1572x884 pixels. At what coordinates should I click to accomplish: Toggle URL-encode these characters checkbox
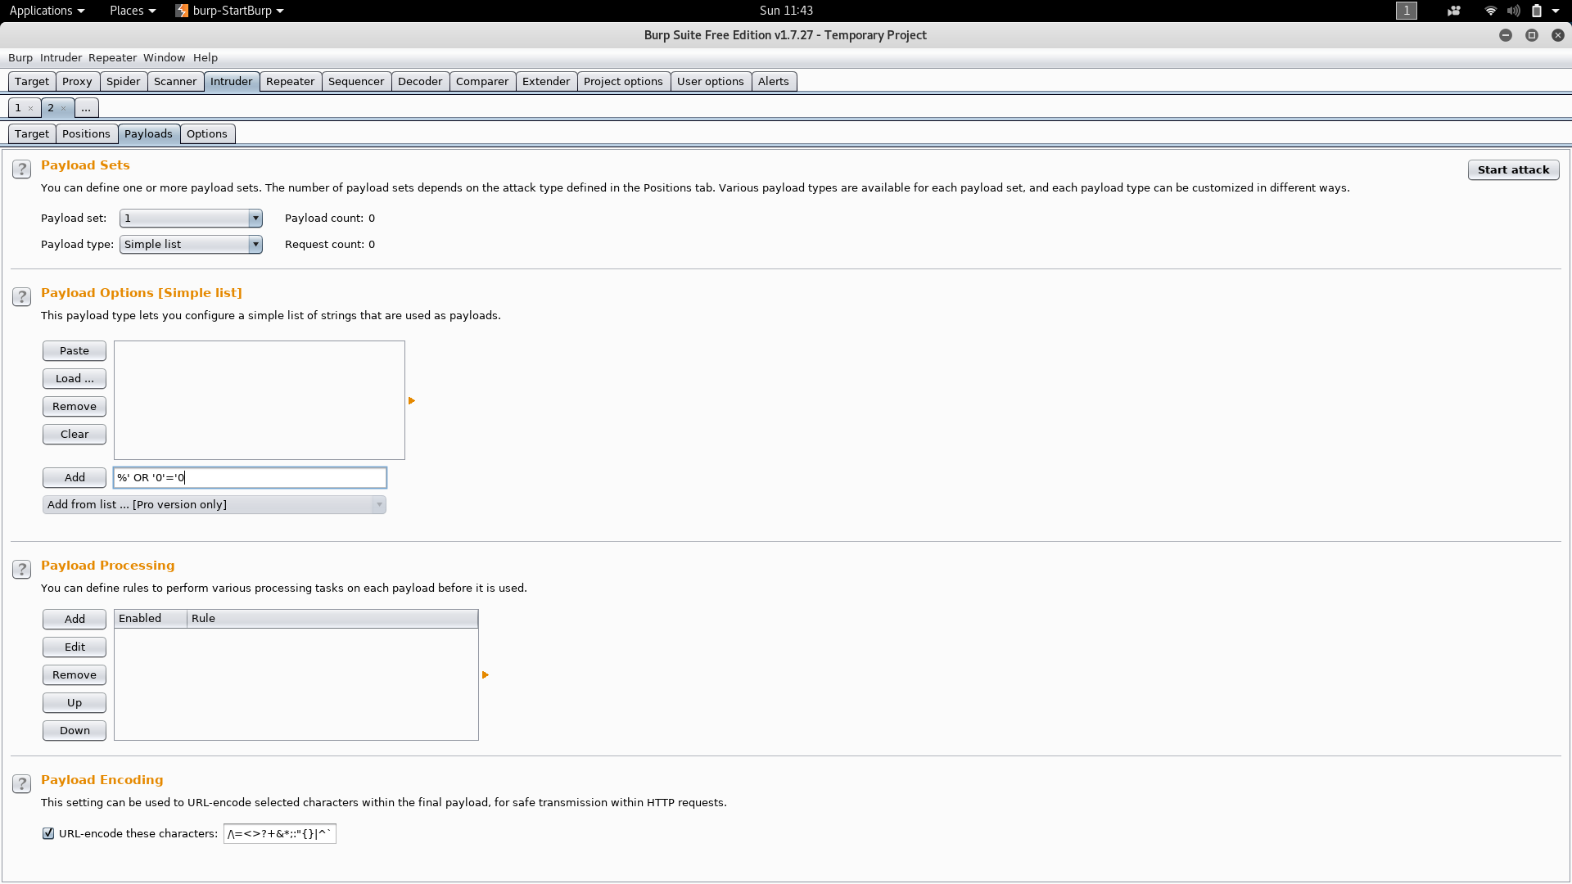[x=48, y=833]
